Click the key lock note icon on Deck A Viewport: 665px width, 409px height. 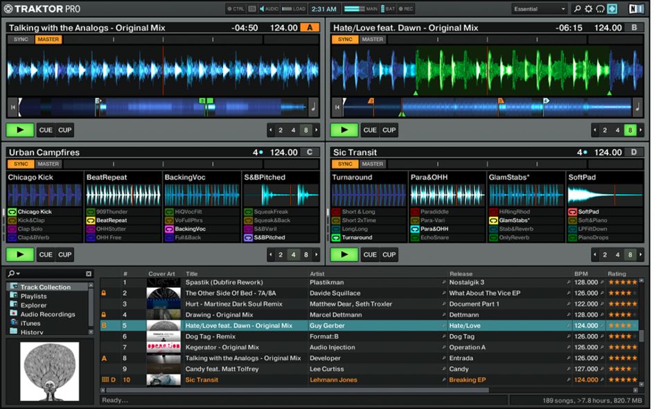tap(314, 107)
